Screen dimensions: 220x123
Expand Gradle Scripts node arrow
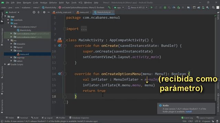pyautogui.click(x=5, y=64)
